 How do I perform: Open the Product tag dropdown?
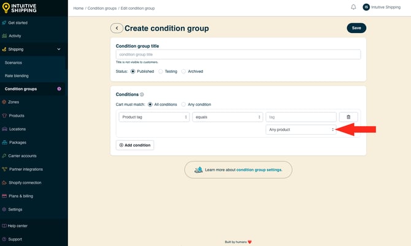[x=154, y=117]
